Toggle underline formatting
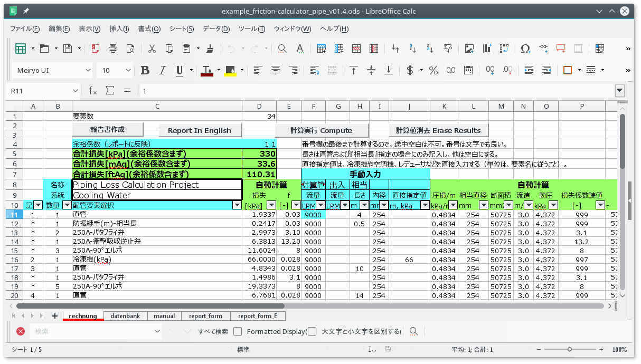Image resolution: width=641 pixels, height=364 pixels. 180,70
